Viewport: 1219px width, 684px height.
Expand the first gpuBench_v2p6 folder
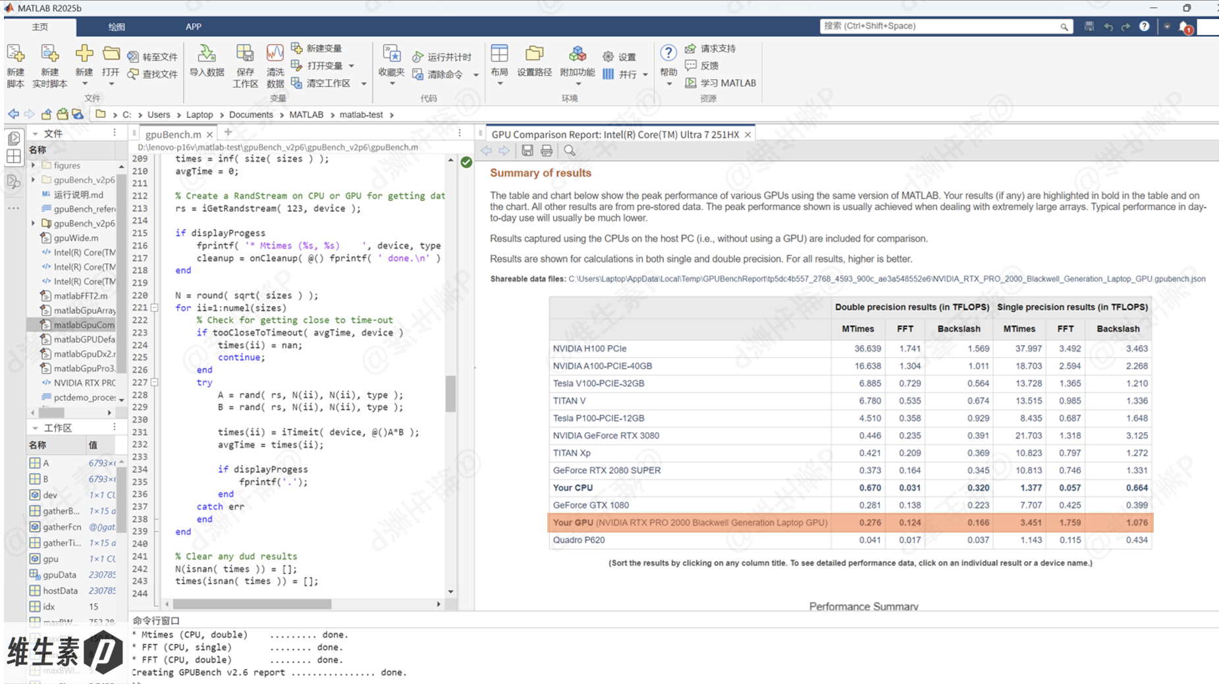pos(34,180)
